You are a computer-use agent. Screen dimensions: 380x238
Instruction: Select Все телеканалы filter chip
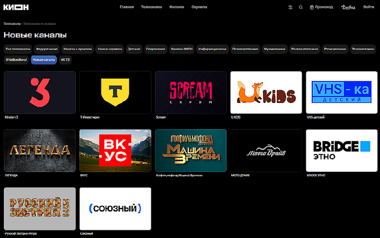(x=18, y=49)
